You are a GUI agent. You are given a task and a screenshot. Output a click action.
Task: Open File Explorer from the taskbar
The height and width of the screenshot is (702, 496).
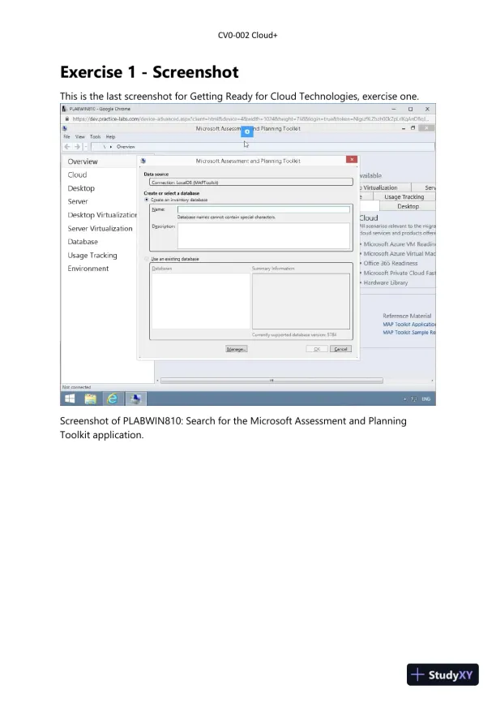91,398
